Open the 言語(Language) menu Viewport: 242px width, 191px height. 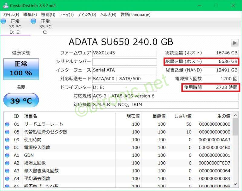pos(135,15)
